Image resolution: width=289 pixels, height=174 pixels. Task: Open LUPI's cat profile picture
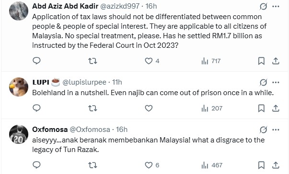click(x=19, y=87)
